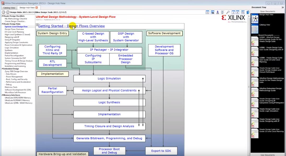Click Configuring Xilinx and Third Party IP
The width and height of the screenshot is (286, 156).
[x=52, y=50]
